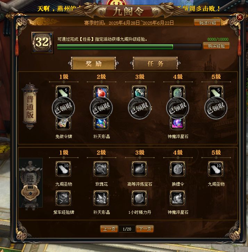Click the normal level 3 icon with count 10
Viewport: 248px width, 252px height.
[x=139, y=92]
